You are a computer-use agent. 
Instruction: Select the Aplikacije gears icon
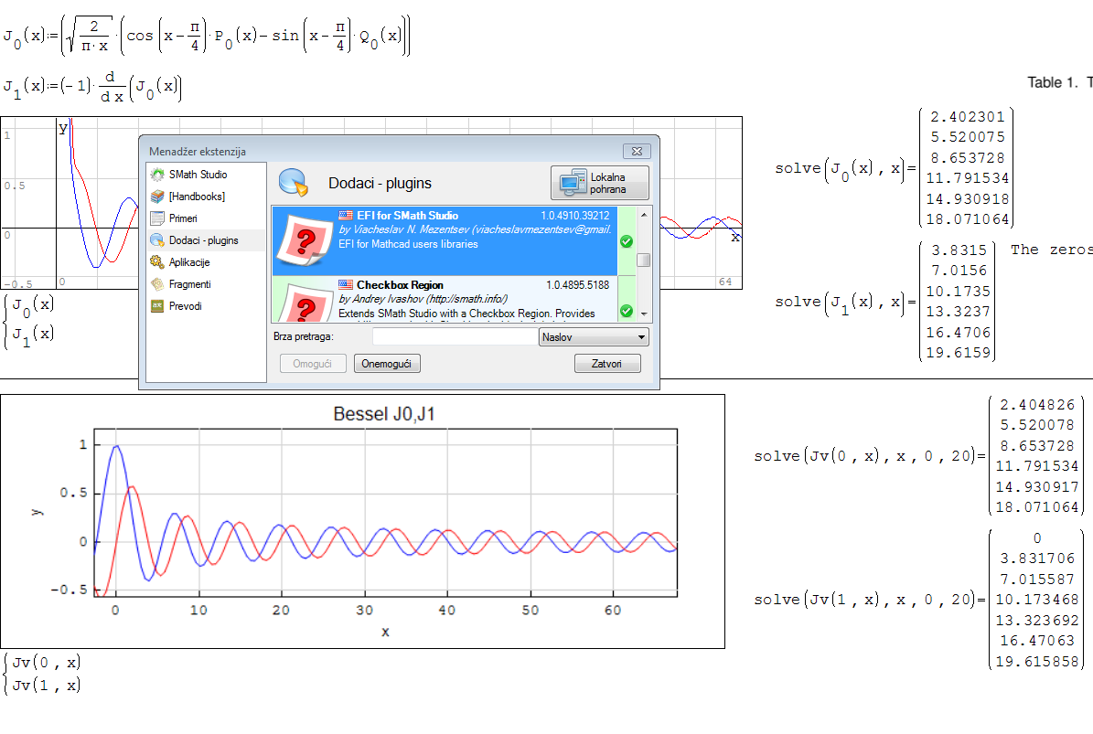tap(157, 262)
